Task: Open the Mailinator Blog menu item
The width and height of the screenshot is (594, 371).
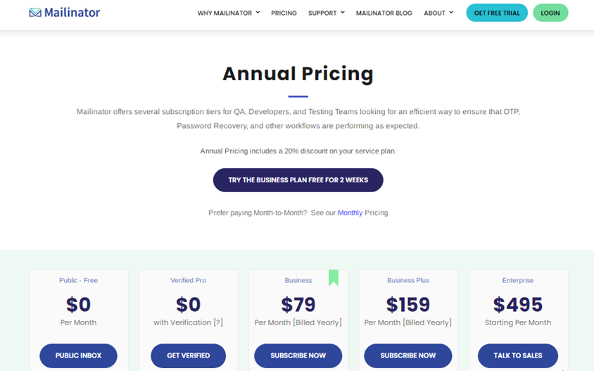Action: [x=384, y=13]
